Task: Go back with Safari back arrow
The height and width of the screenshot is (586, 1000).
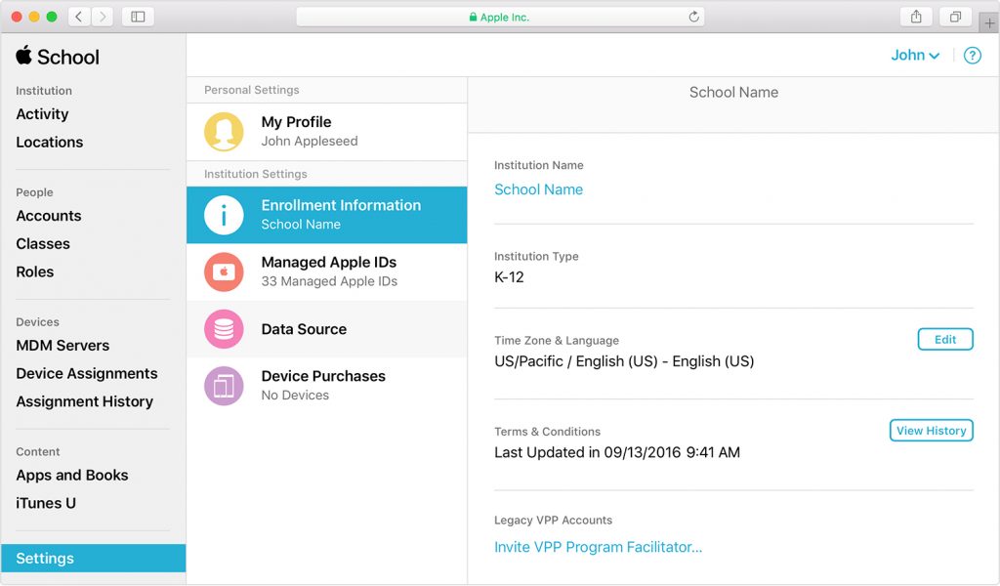Action: [78, 17]
